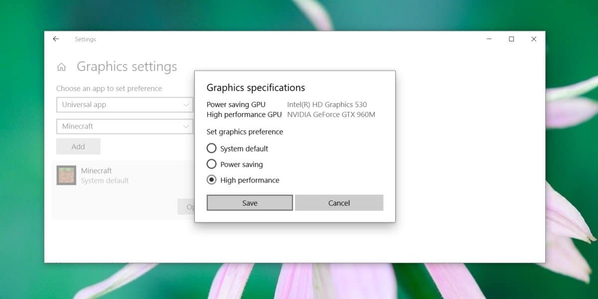Click the back arrow in Settings
The width and height of the screenshot is (598, 299).
tap(56, 39)
